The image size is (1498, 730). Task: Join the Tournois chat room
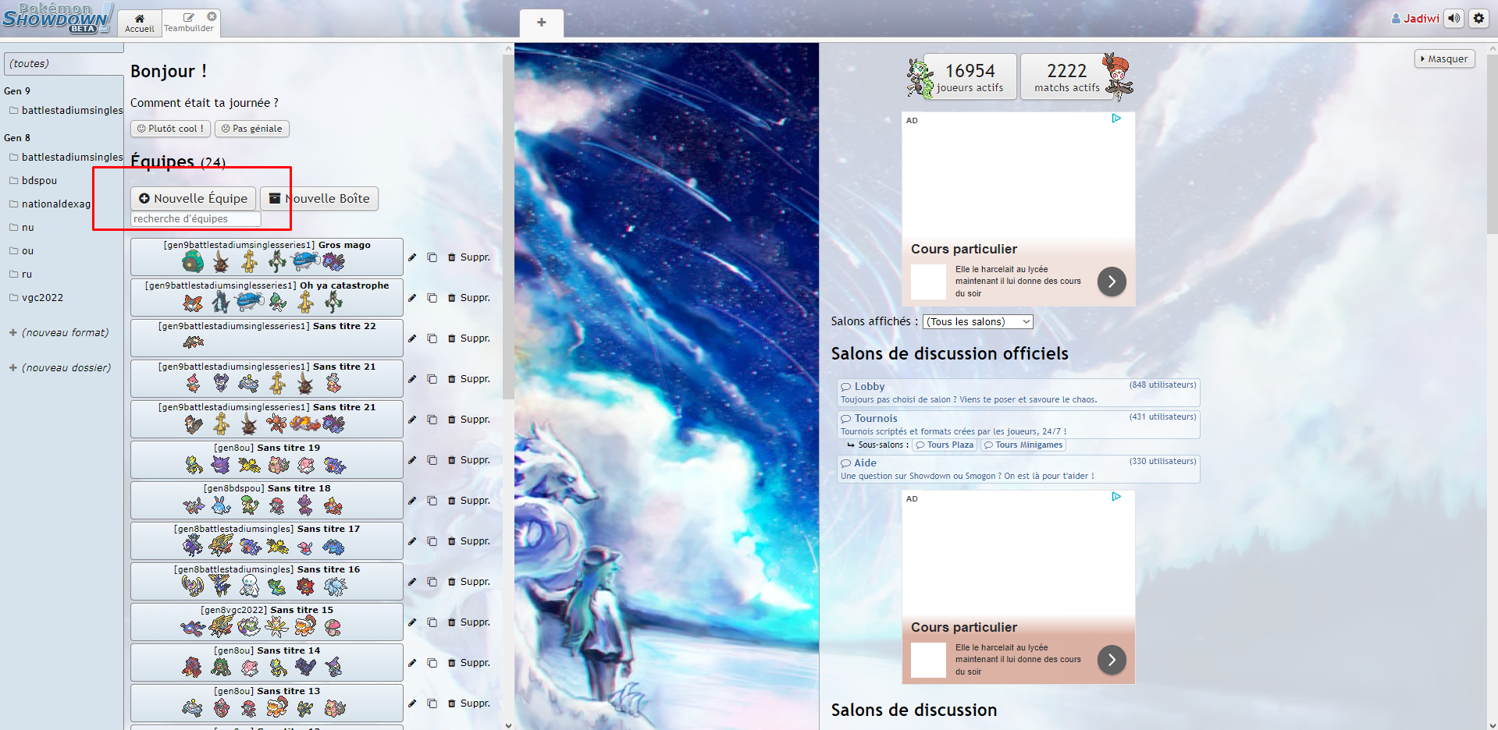[1019, 424]
